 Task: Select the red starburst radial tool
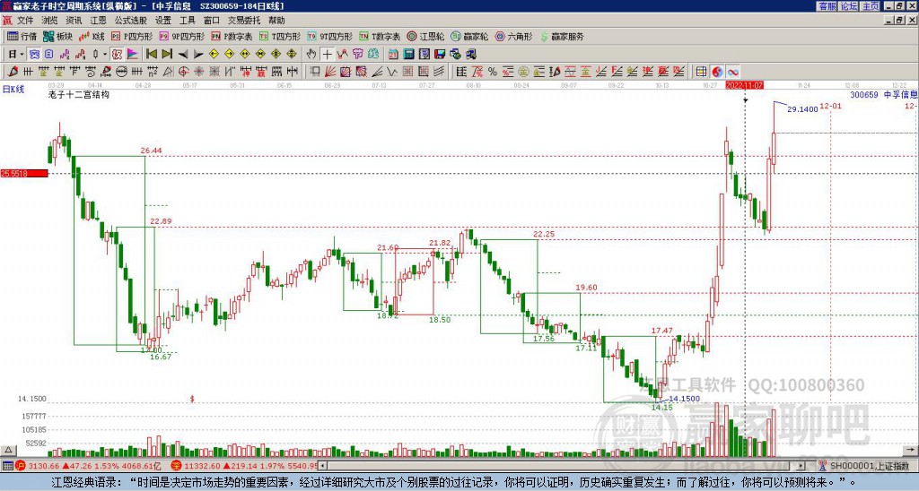pyautogui.click(x=198, y=72)
